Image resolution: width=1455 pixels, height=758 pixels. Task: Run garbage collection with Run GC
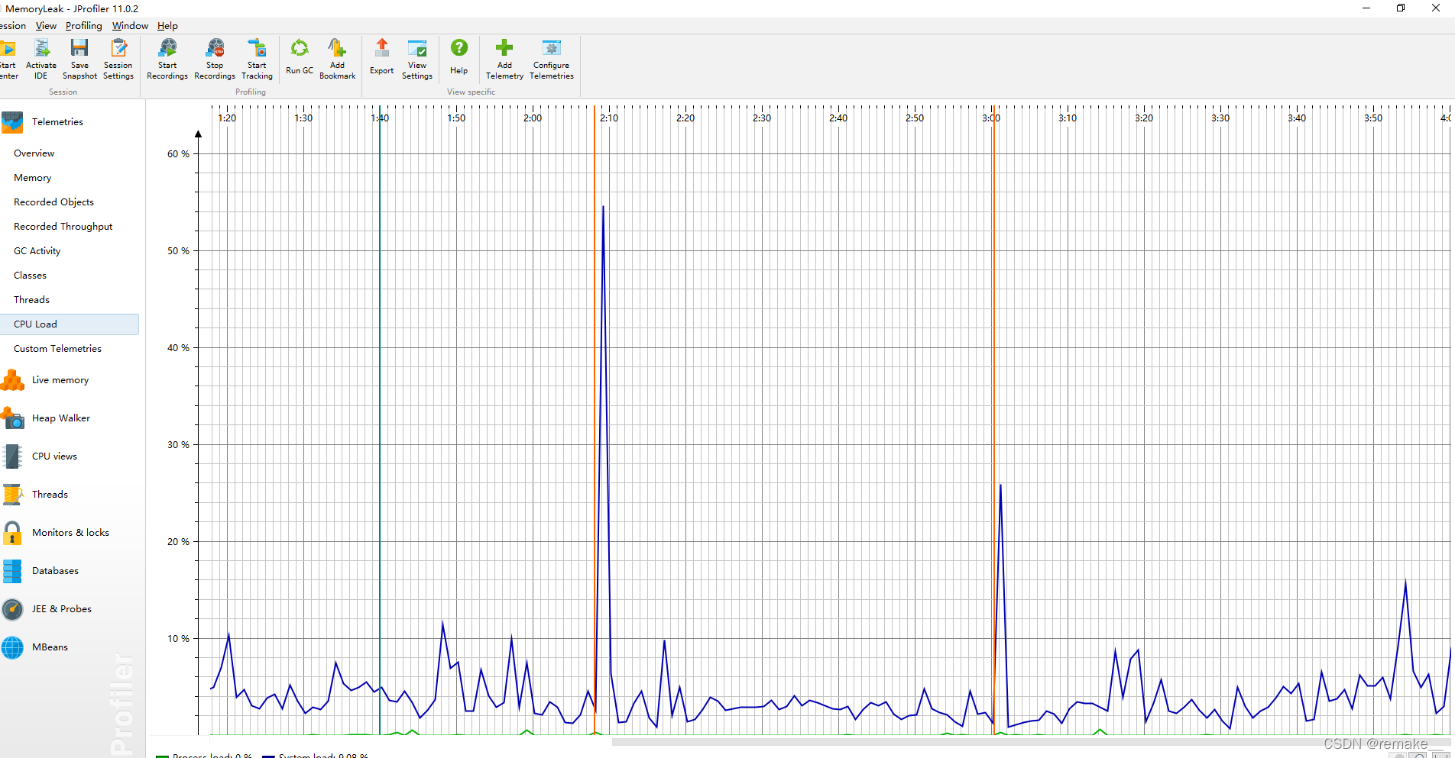pos(300,49)
